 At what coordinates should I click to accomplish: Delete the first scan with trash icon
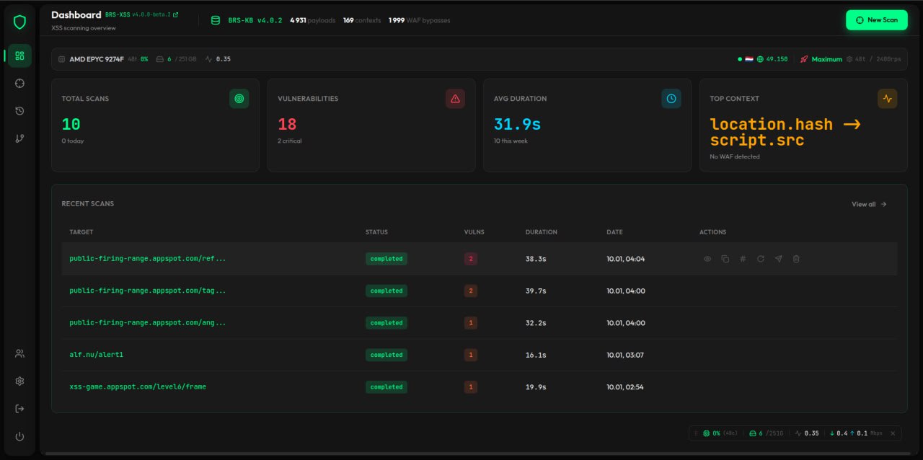796,259
